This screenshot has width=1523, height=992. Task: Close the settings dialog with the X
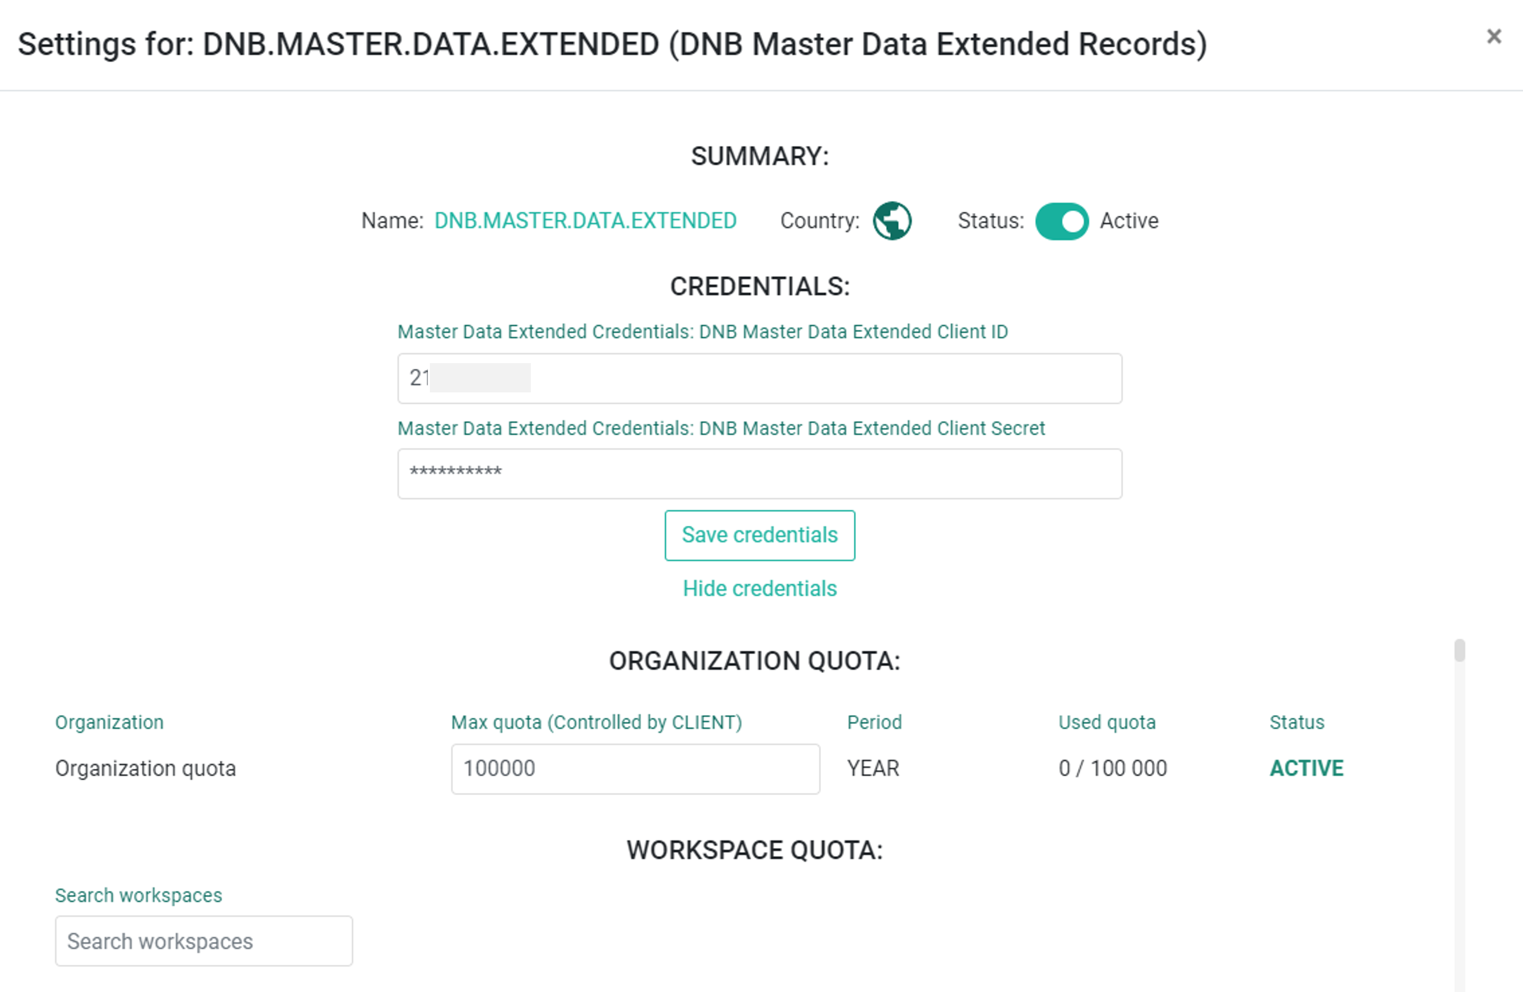tap(1494, 36)
